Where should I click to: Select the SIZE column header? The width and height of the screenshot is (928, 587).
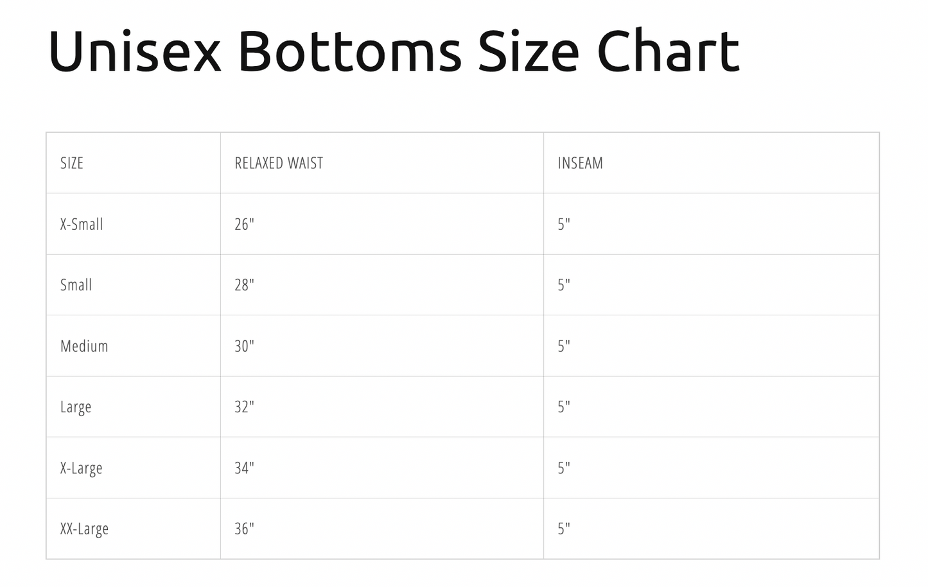click(x=72, y=163)
